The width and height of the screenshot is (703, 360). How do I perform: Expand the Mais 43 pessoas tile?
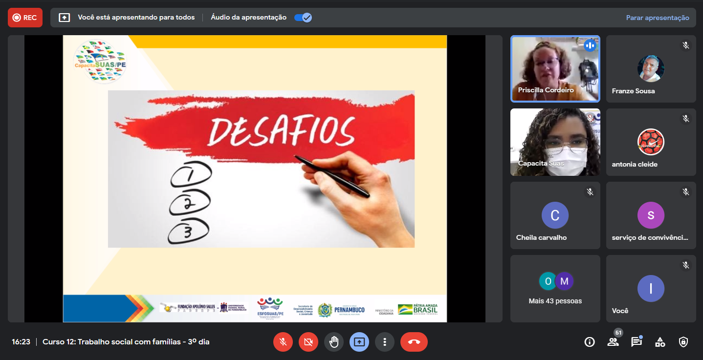pos(555,288)
